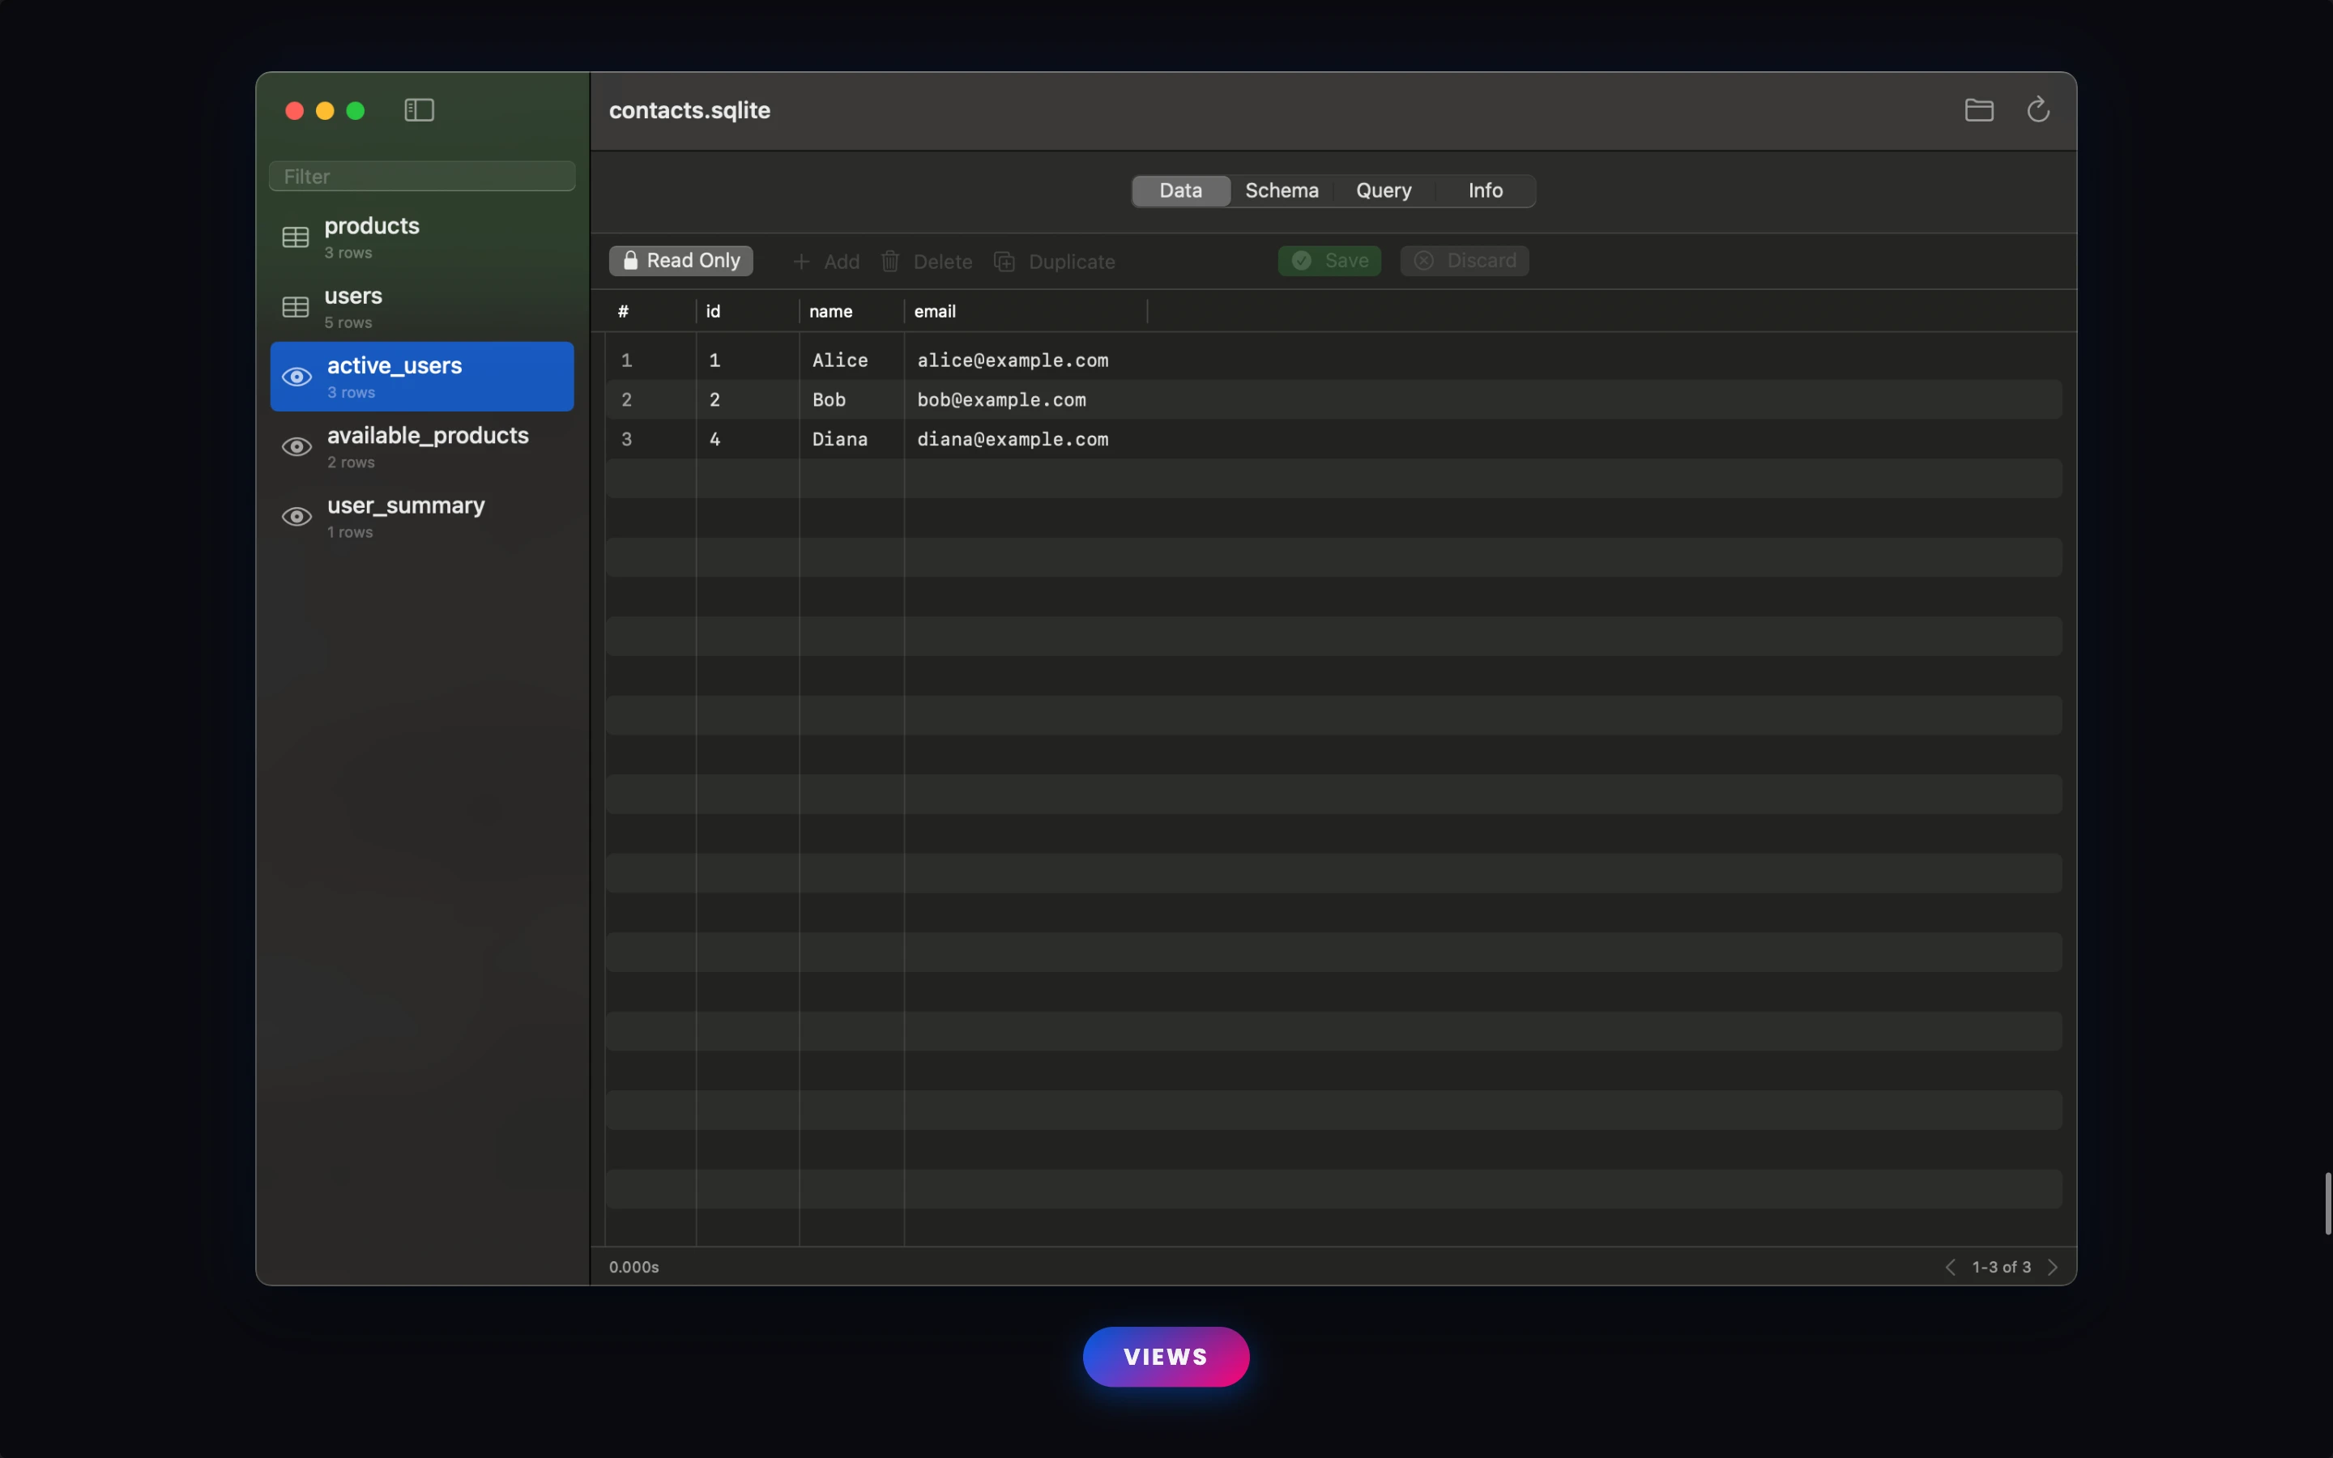Image resolution: width=2333 pixels, height=1458 pixels.
Task: Click the eye icon on active_users view
Action: click(x=296, y=376)
